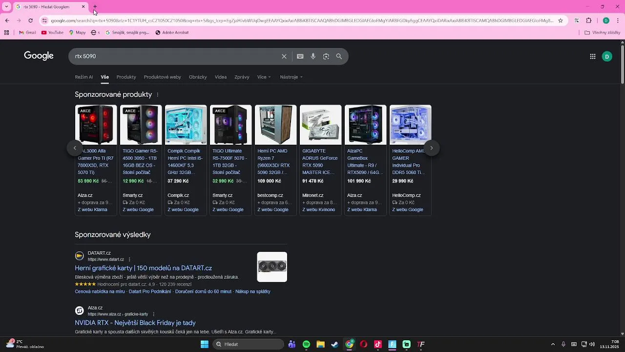Image resolution: width=625 pixels, height=352 pixels.
Task: Expand the Více filter dropdown
Action: pos(264,77)
